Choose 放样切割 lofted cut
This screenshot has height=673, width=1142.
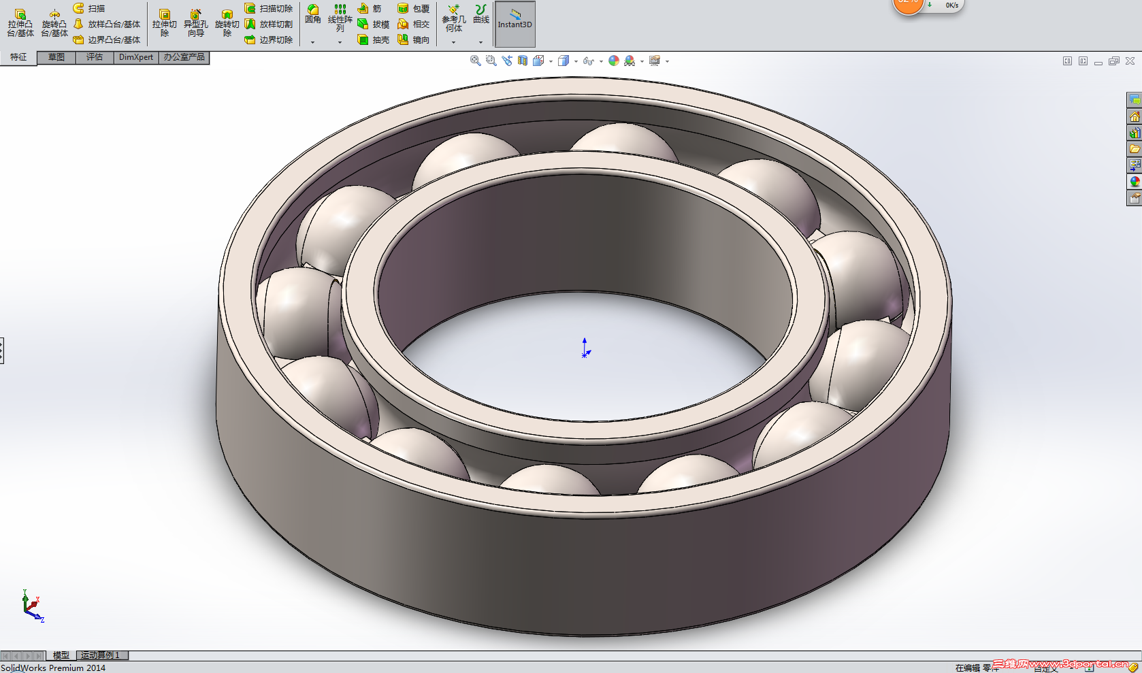(269, 24)
